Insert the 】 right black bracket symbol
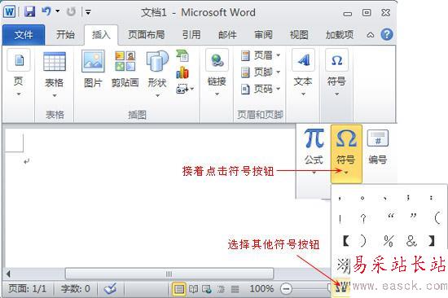The width and height of the screenshot is (448, 298). 432,241
